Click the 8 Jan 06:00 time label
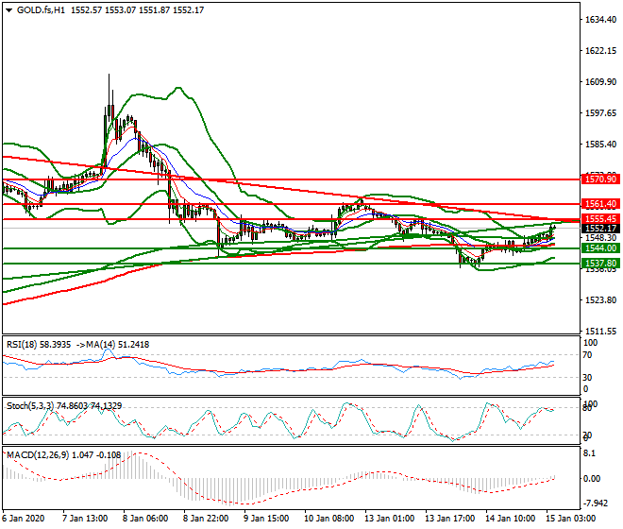Viewport: 623px width, 529px height. [x=145, y=519]
